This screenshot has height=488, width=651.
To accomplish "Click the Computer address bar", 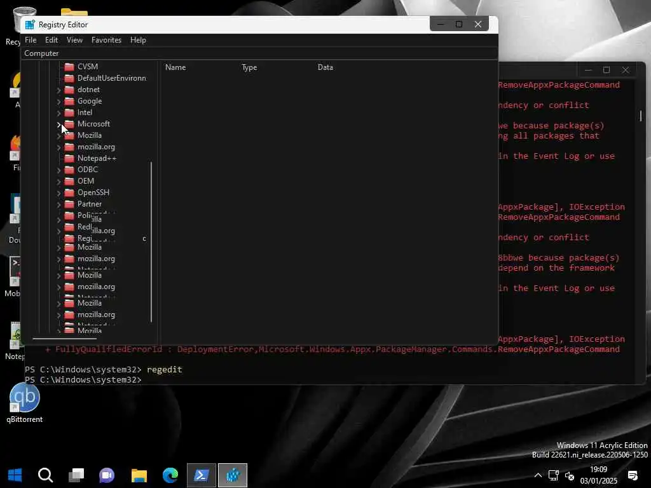I will tap(259, 53).
